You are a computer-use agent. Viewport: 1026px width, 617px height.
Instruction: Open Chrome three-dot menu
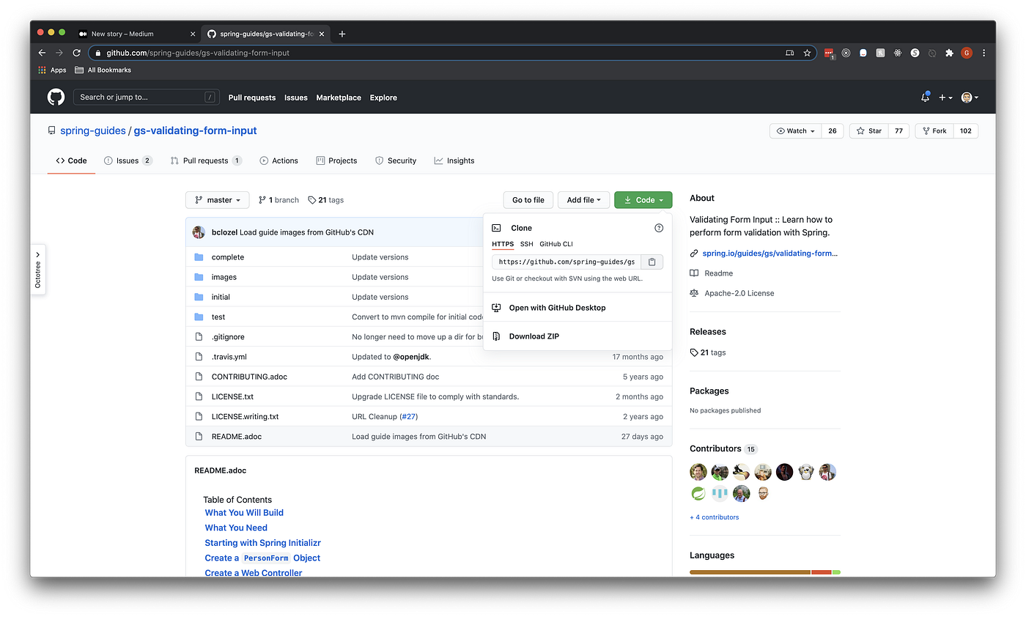point(983,53)
